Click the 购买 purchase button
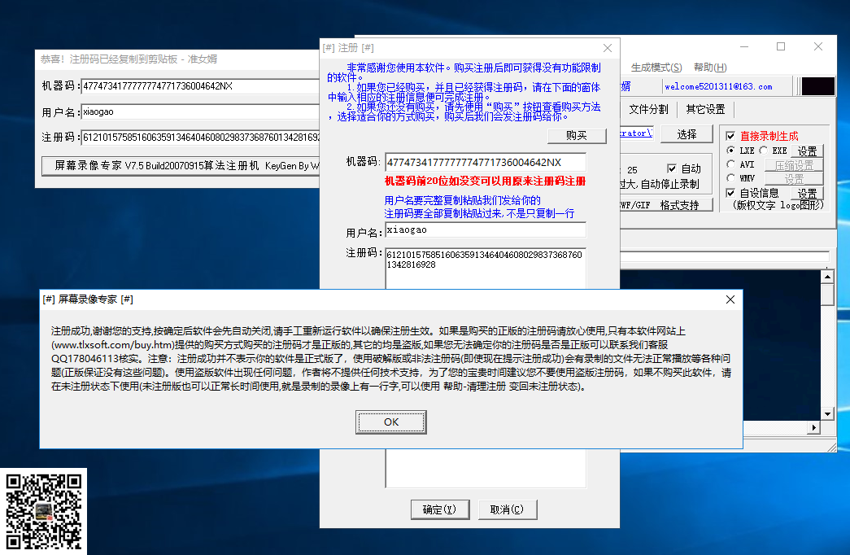 577,135
